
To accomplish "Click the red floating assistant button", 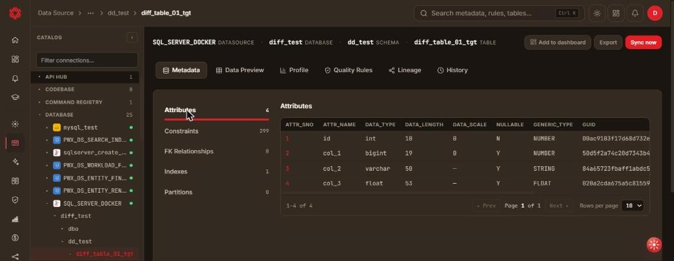I will point(654,245).
